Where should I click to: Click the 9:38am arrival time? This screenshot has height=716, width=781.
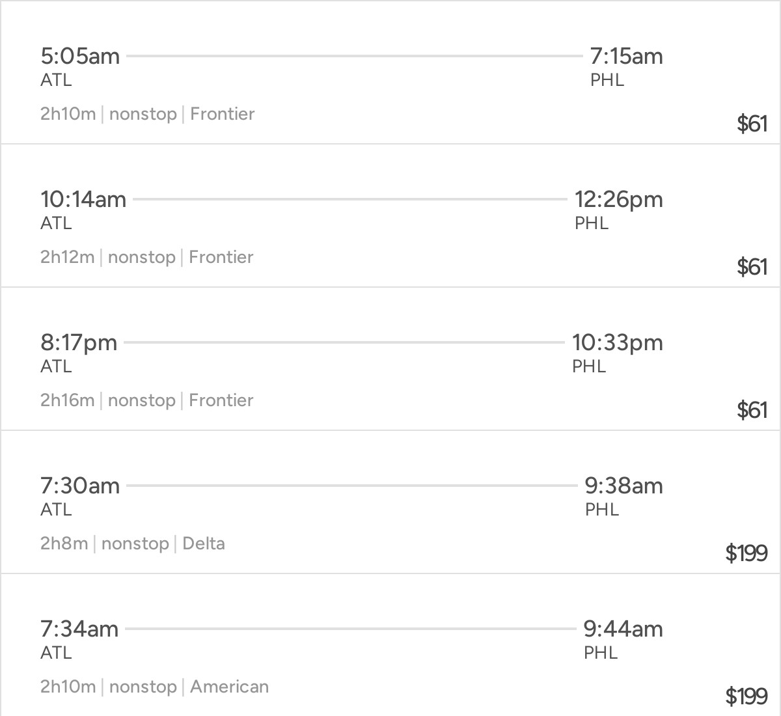[x=623, y=486]
